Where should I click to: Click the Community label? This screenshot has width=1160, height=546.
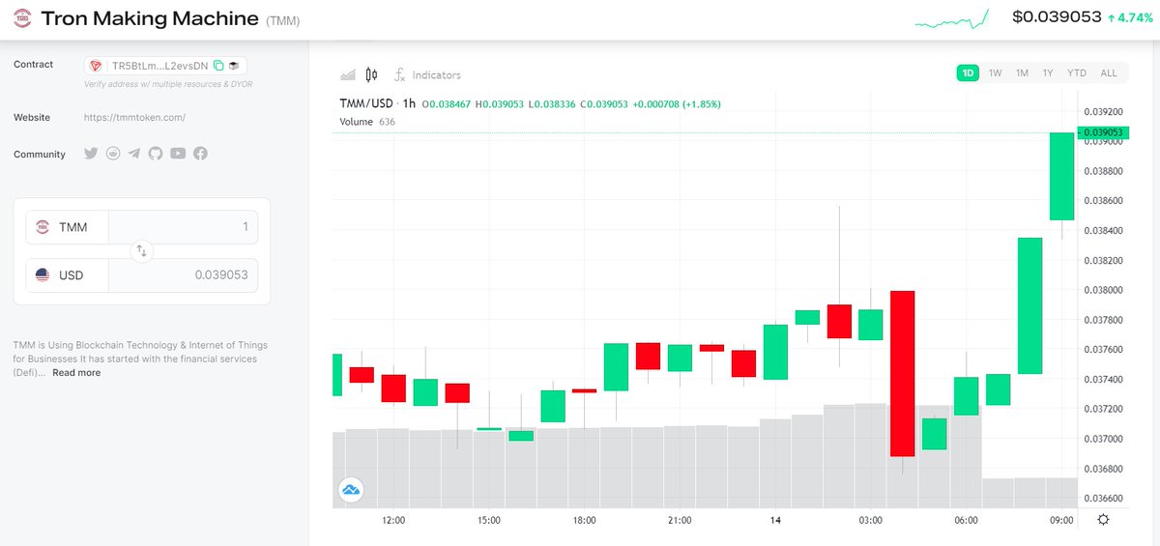click(x=40, y=155)
